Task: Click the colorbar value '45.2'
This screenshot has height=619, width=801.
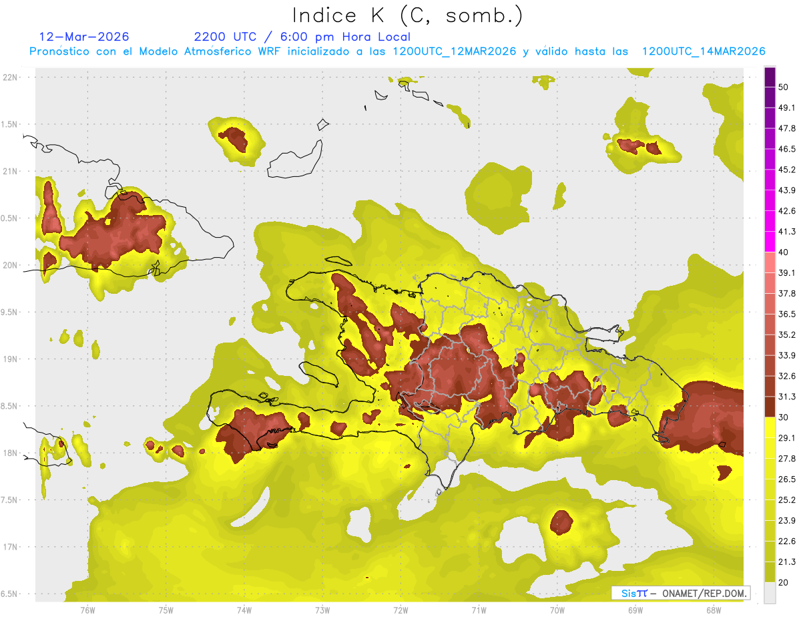Action: (786, 170)
